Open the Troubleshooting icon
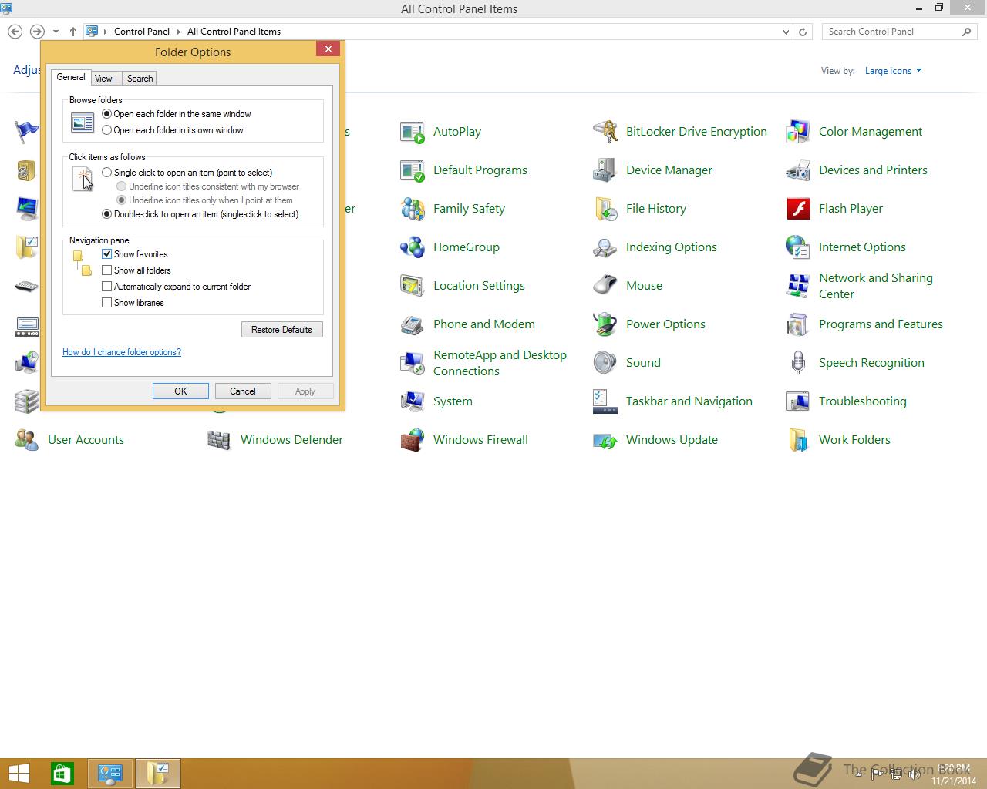987x789 pixels. (798, 401)
